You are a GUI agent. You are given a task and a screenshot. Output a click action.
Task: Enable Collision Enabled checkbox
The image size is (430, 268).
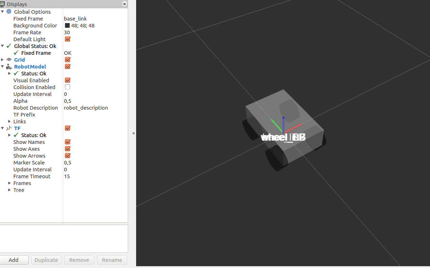[68, 87]
